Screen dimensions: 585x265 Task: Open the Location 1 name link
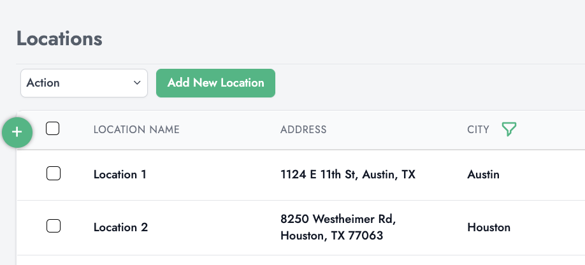point(120,175)
